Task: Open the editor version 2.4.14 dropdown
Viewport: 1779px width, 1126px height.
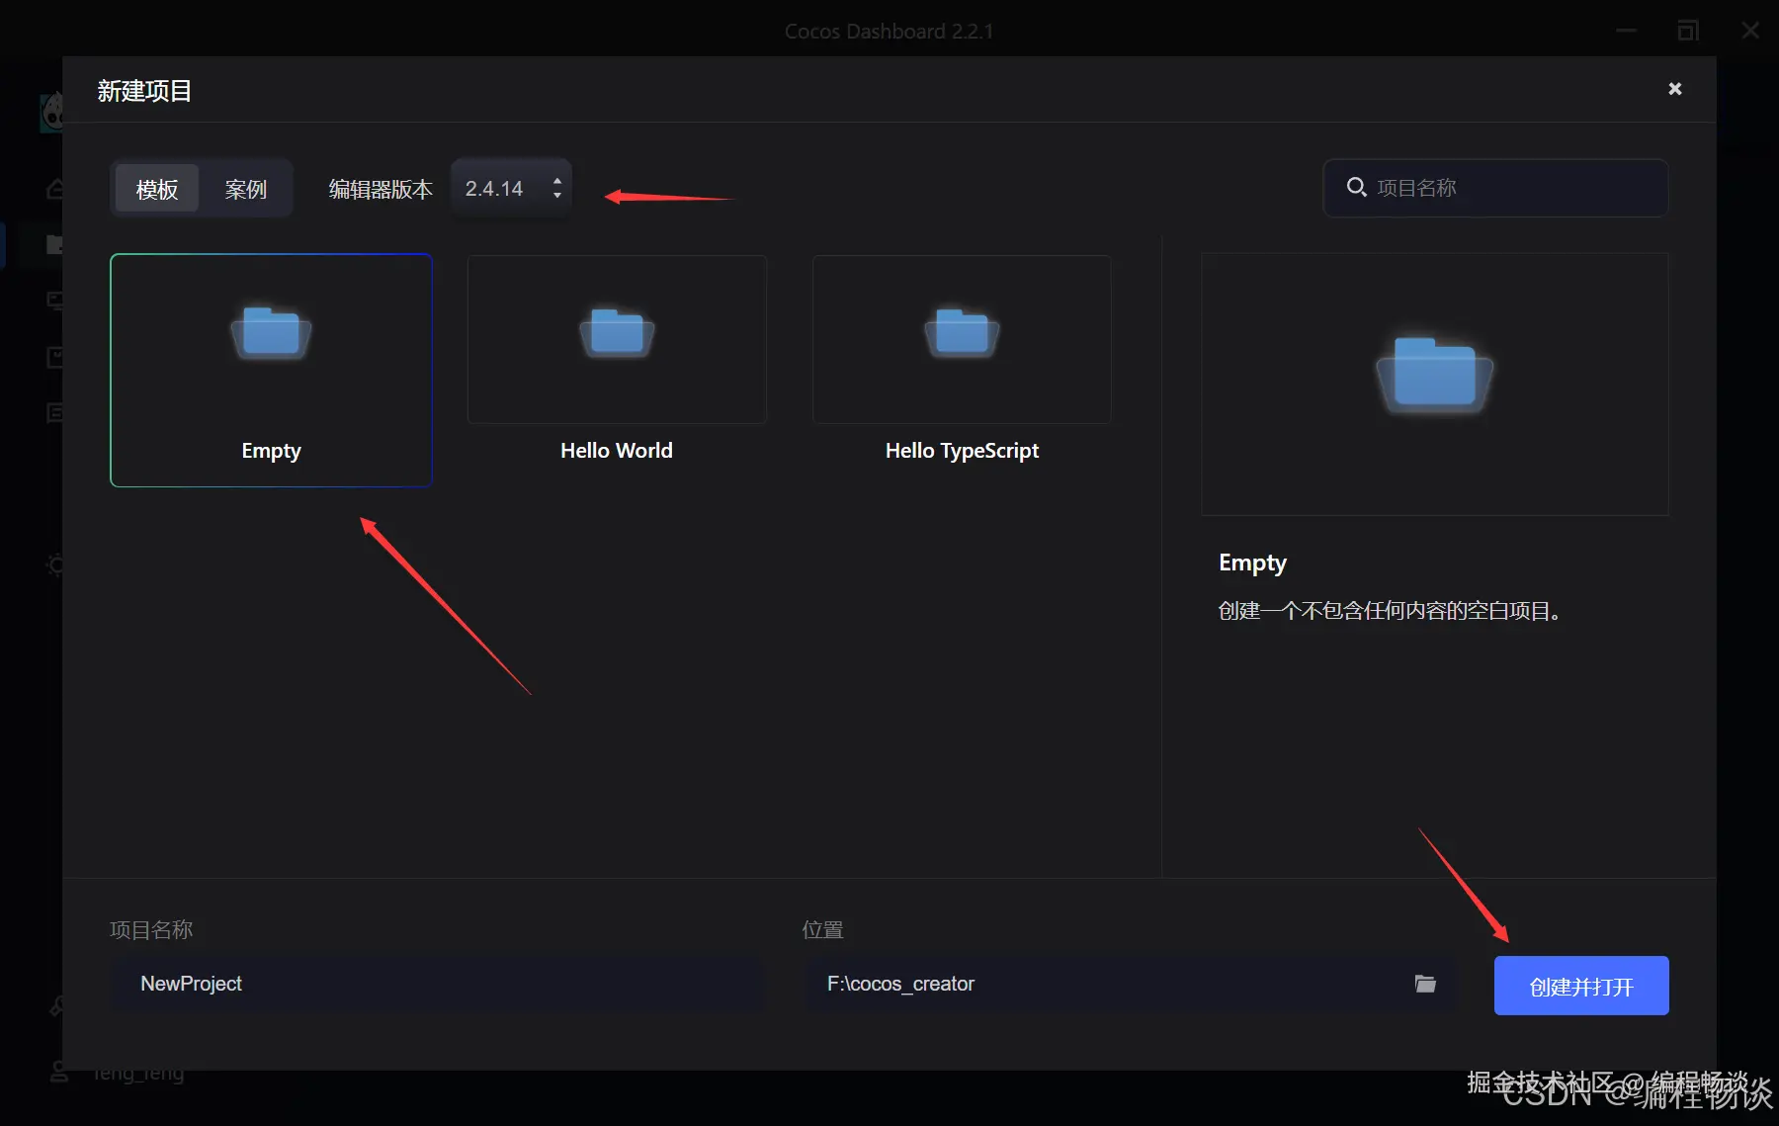Action: click(512, 188)
